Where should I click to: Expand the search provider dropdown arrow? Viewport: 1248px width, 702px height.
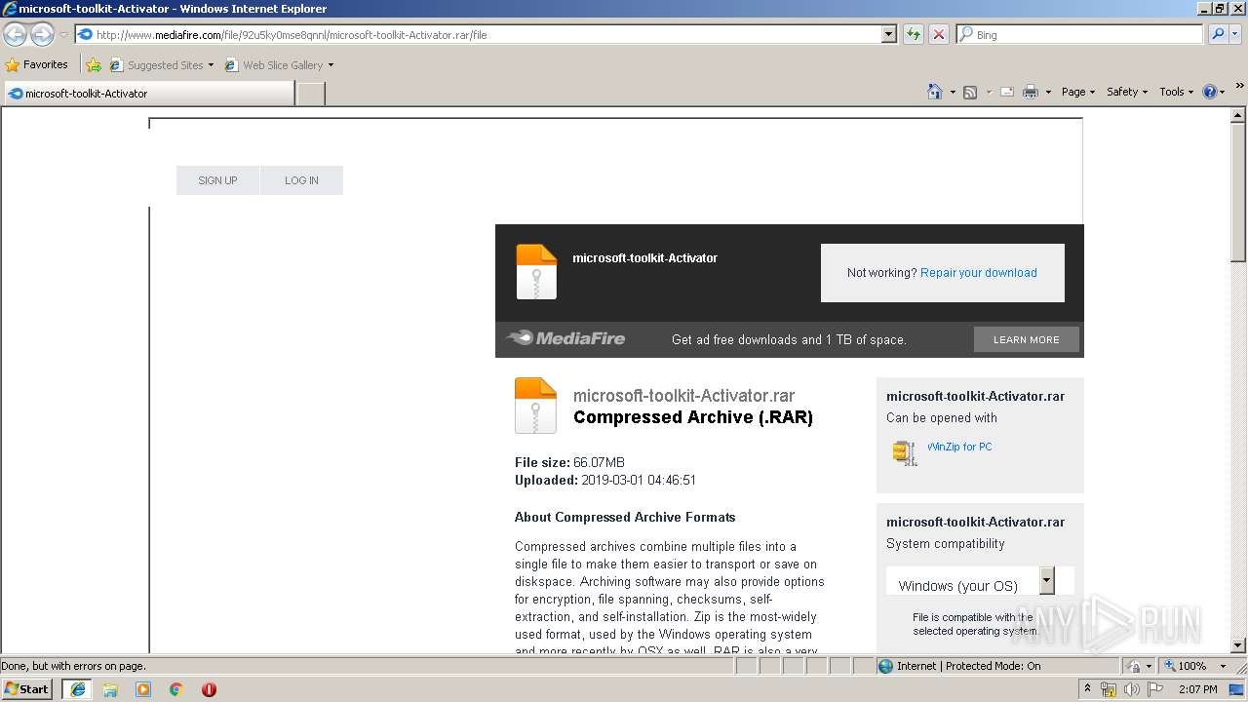point(1237,34)
